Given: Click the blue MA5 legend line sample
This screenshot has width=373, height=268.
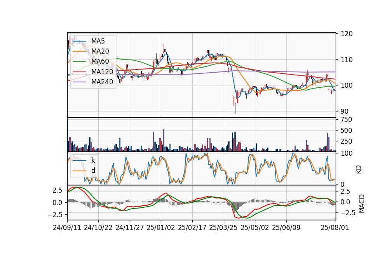Looking at the screenshot, I should tap(79, 42).
